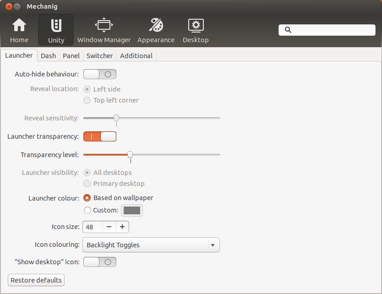Click the Restore defaults button
Screen dimensions: 382x294
pos(36,280)
